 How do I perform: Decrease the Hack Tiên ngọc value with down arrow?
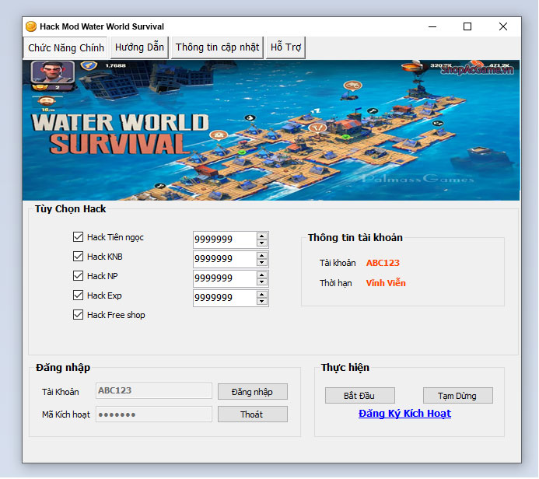[x=262, y=243]
